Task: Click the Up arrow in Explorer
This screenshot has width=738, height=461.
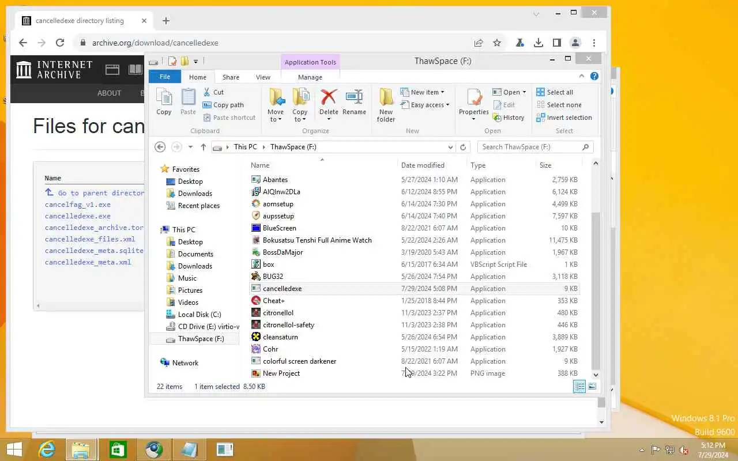Action: (x=203, y=147)
